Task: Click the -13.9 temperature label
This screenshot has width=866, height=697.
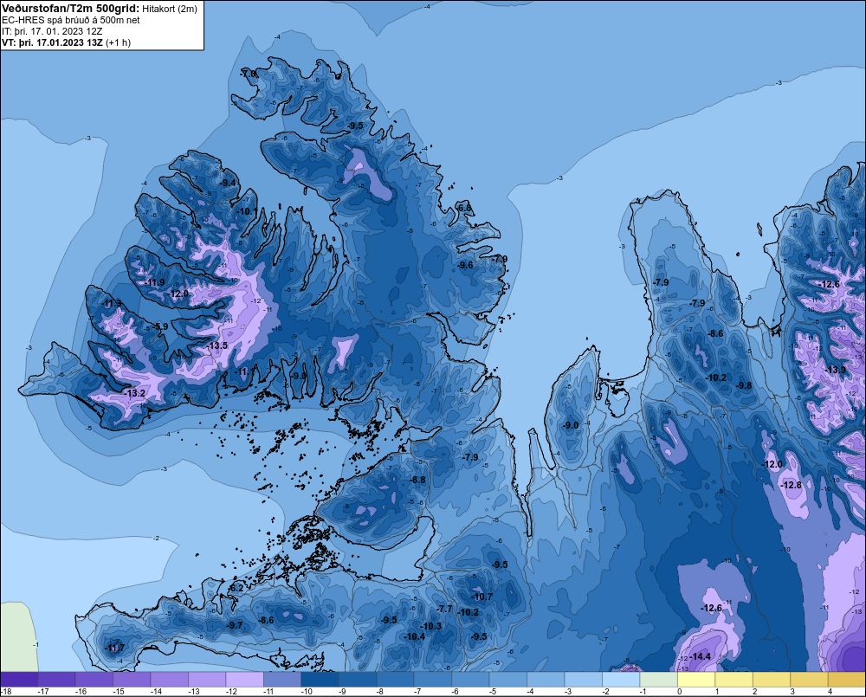Action: [835, 370]
